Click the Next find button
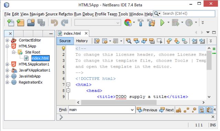 166,110
